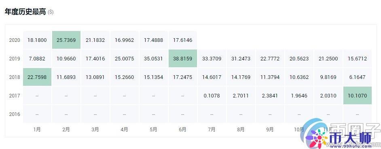Click the 18.1800 January 2020 cell
Viewport: 381px width, 149px height.
37,40
